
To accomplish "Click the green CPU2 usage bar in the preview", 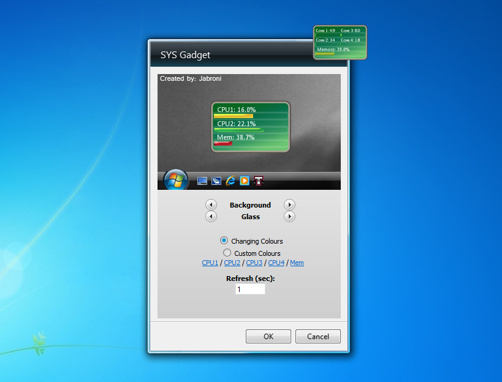I will pos(238,130).
